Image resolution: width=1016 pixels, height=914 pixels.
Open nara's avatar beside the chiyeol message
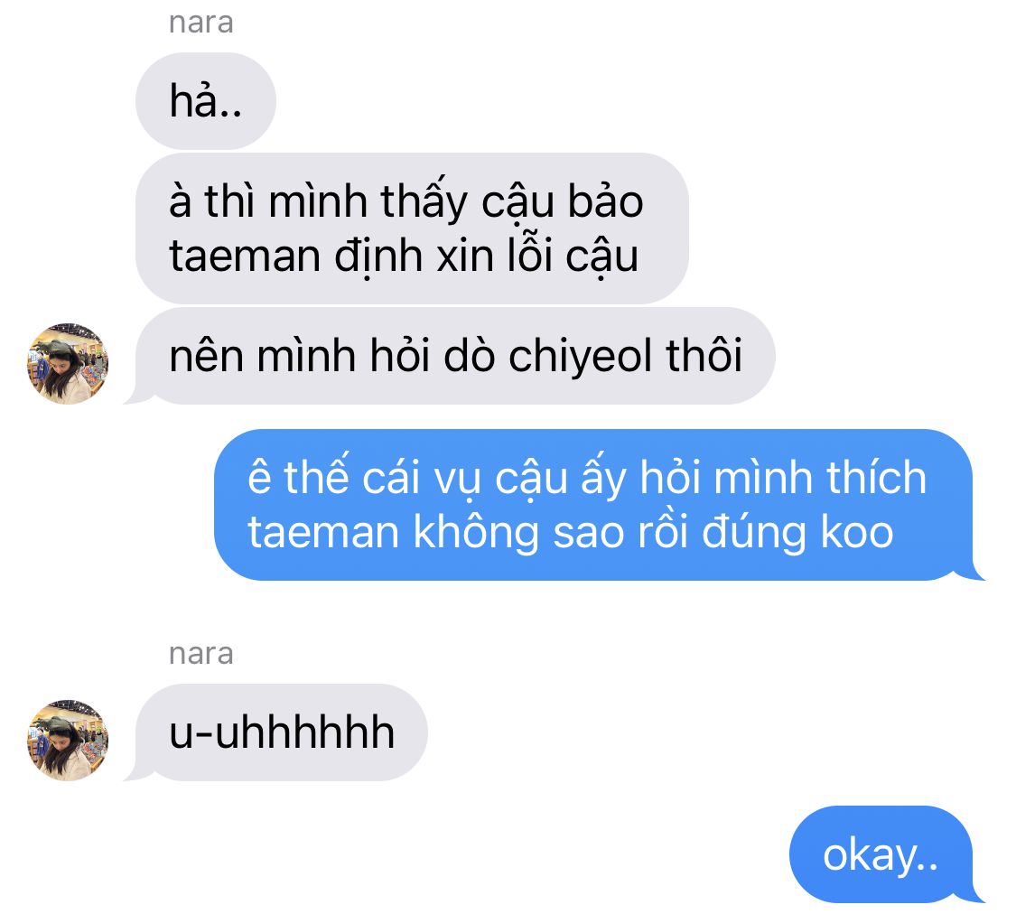(x=68, y=363)
